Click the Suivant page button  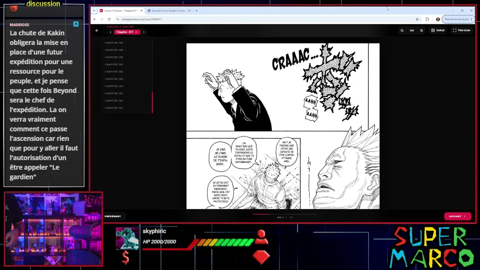pyautogui.click(x=457, y=216)
